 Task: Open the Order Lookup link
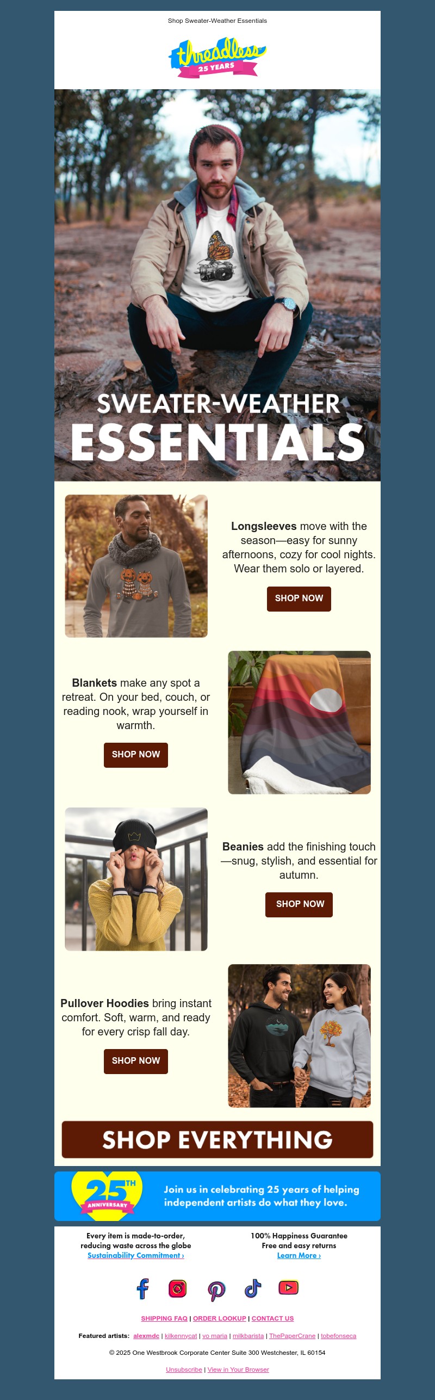[x=220, y=1318]
